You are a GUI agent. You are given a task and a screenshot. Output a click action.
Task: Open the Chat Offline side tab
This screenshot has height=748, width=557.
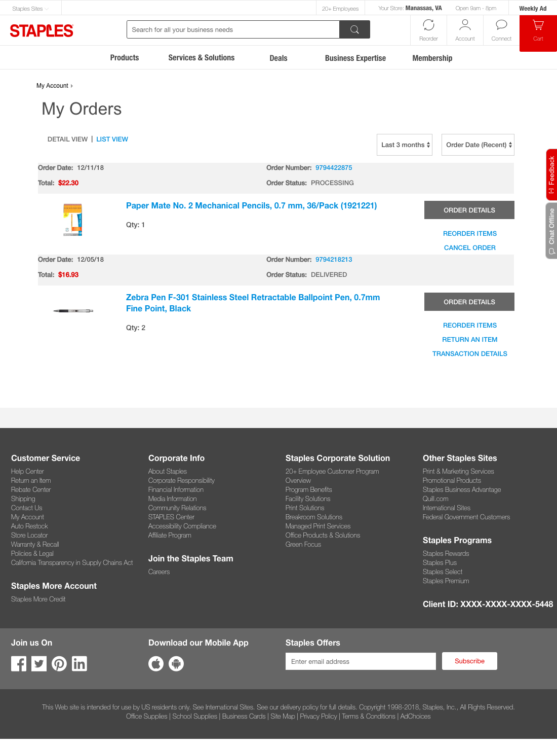pos(551,231)
